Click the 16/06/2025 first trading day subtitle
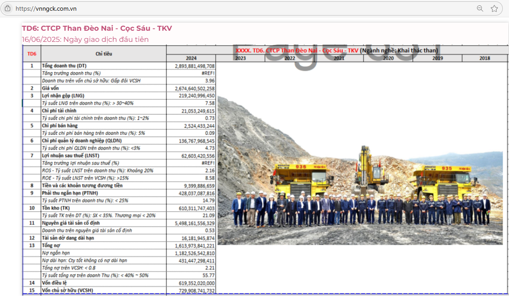 tap(85, 39)
